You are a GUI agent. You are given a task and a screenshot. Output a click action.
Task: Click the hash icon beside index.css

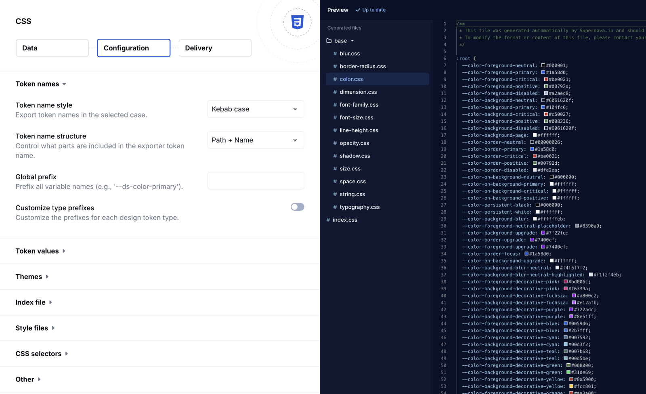328,220
